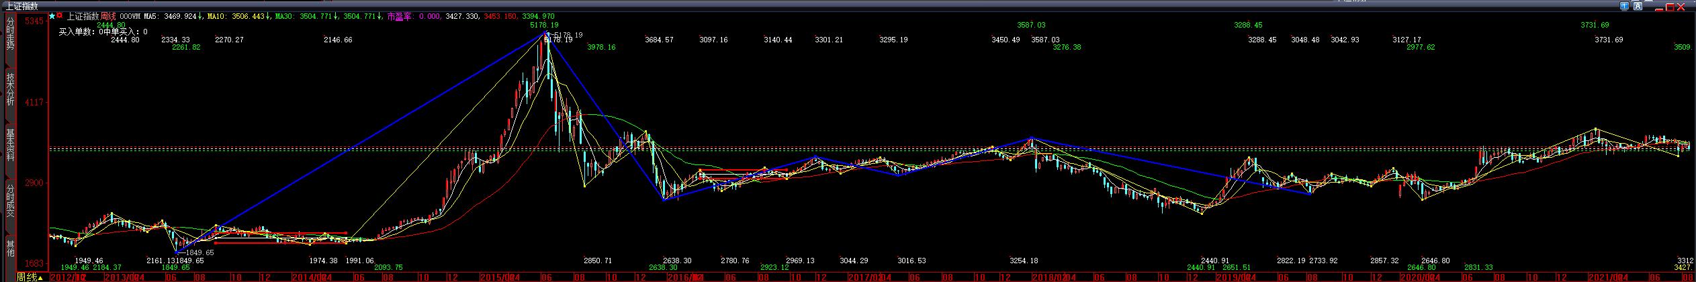The height and width of the screenshot is (282, 1696).
Task: Click the white 2850.71 bottom value label
Action: coord(598,260)
